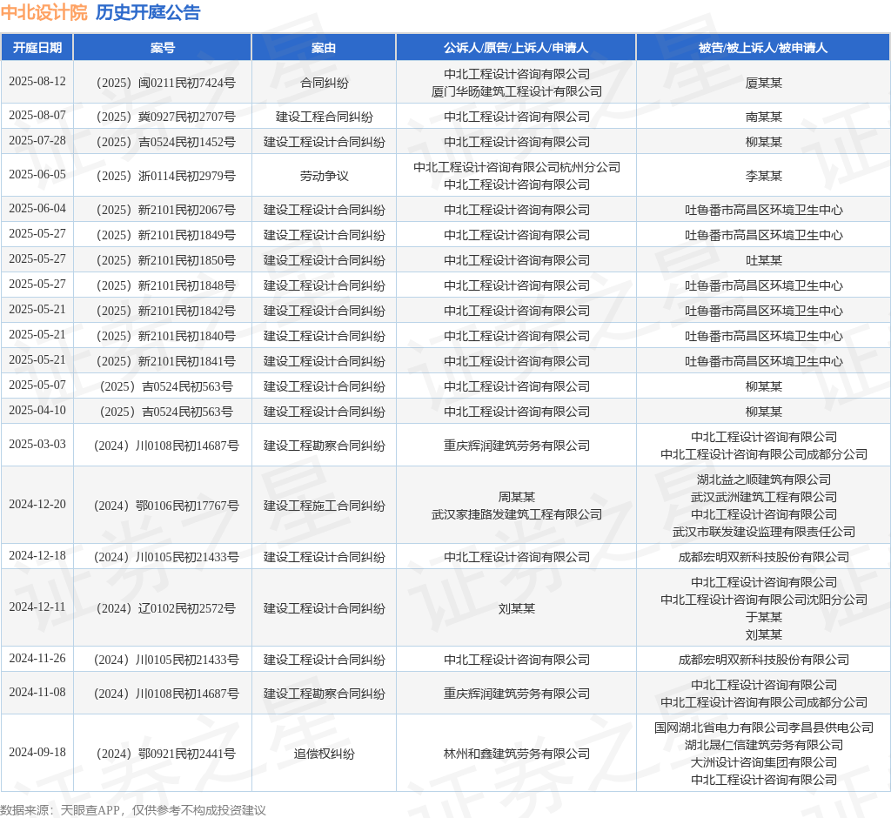
Task: Select the date 2025-07-28
Action: tap(37, 140)
